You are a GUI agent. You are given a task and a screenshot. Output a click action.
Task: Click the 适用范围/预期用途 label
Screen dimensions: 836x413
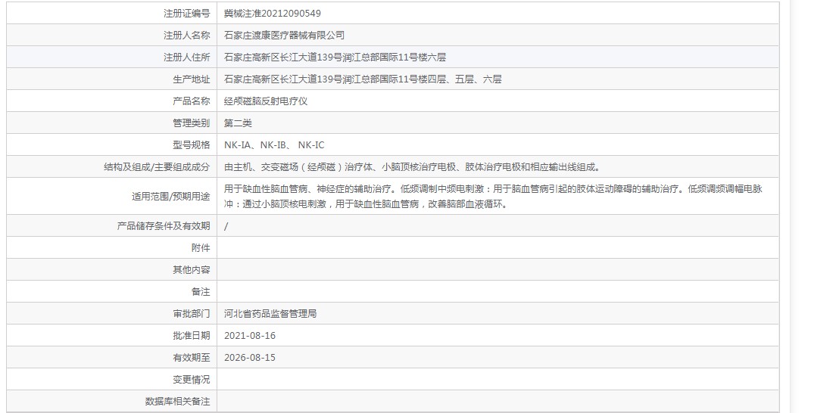[171, 196]
